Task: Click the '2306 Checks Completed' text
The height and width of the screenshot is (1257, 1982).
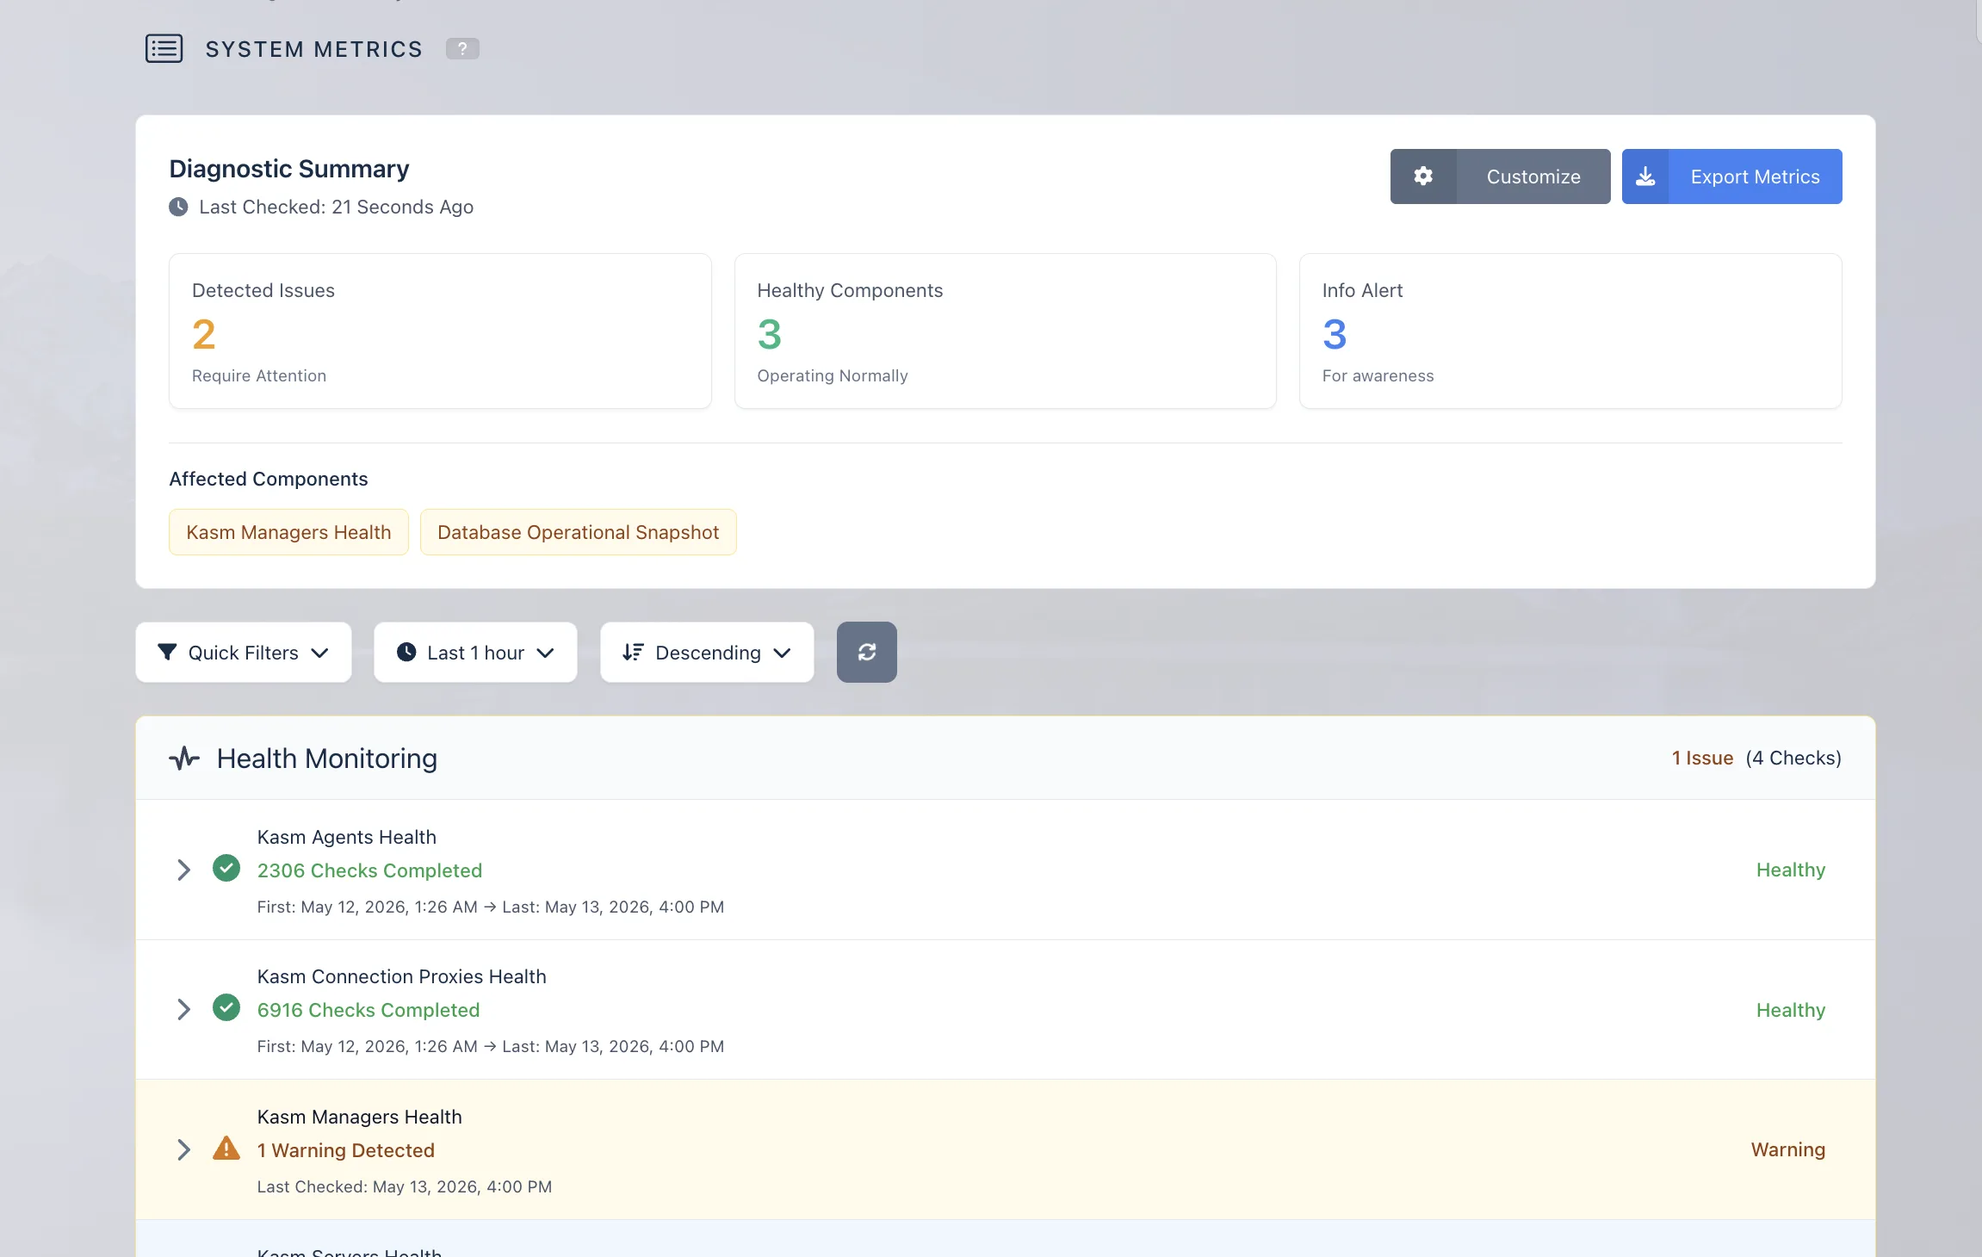Action: (x=369, y=870)
